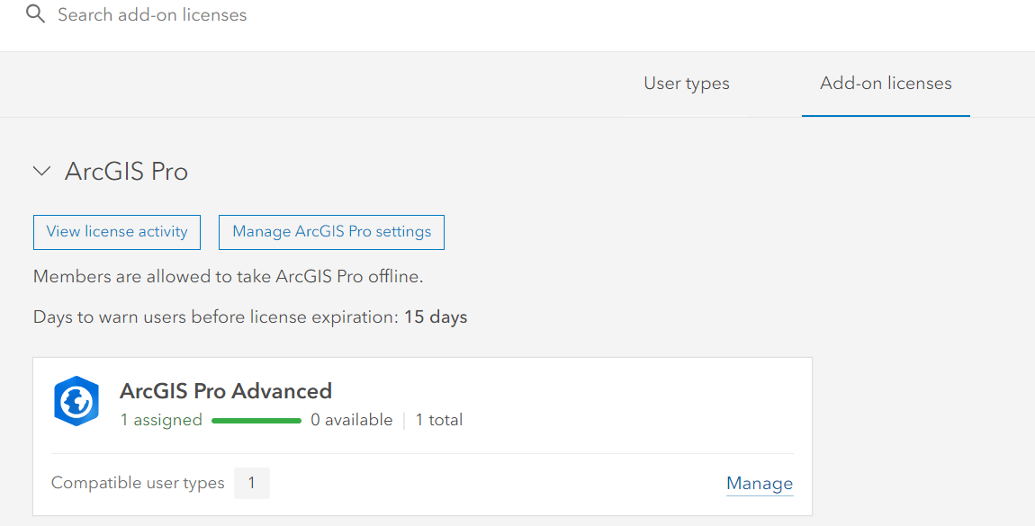Click the ArcGIS Pro Advanced hexagon license icon
Viewport: 1035px width, 526px height.
point(76,400)
